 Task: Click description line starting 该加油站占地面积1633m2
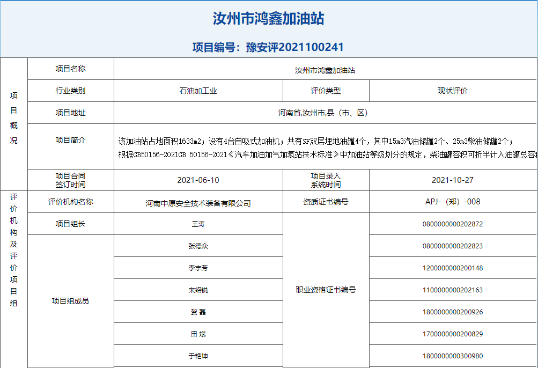click(x=315, y=141)
